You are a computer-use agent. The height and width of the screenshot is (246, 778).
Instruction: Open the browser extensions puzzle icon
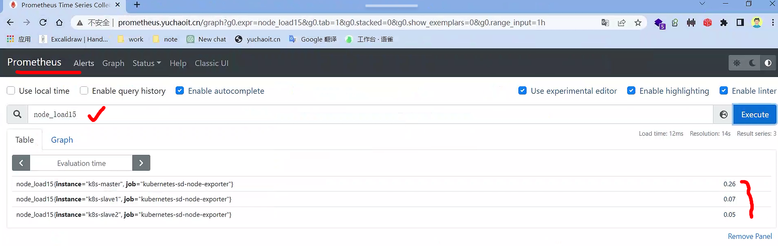coord(724,23)
